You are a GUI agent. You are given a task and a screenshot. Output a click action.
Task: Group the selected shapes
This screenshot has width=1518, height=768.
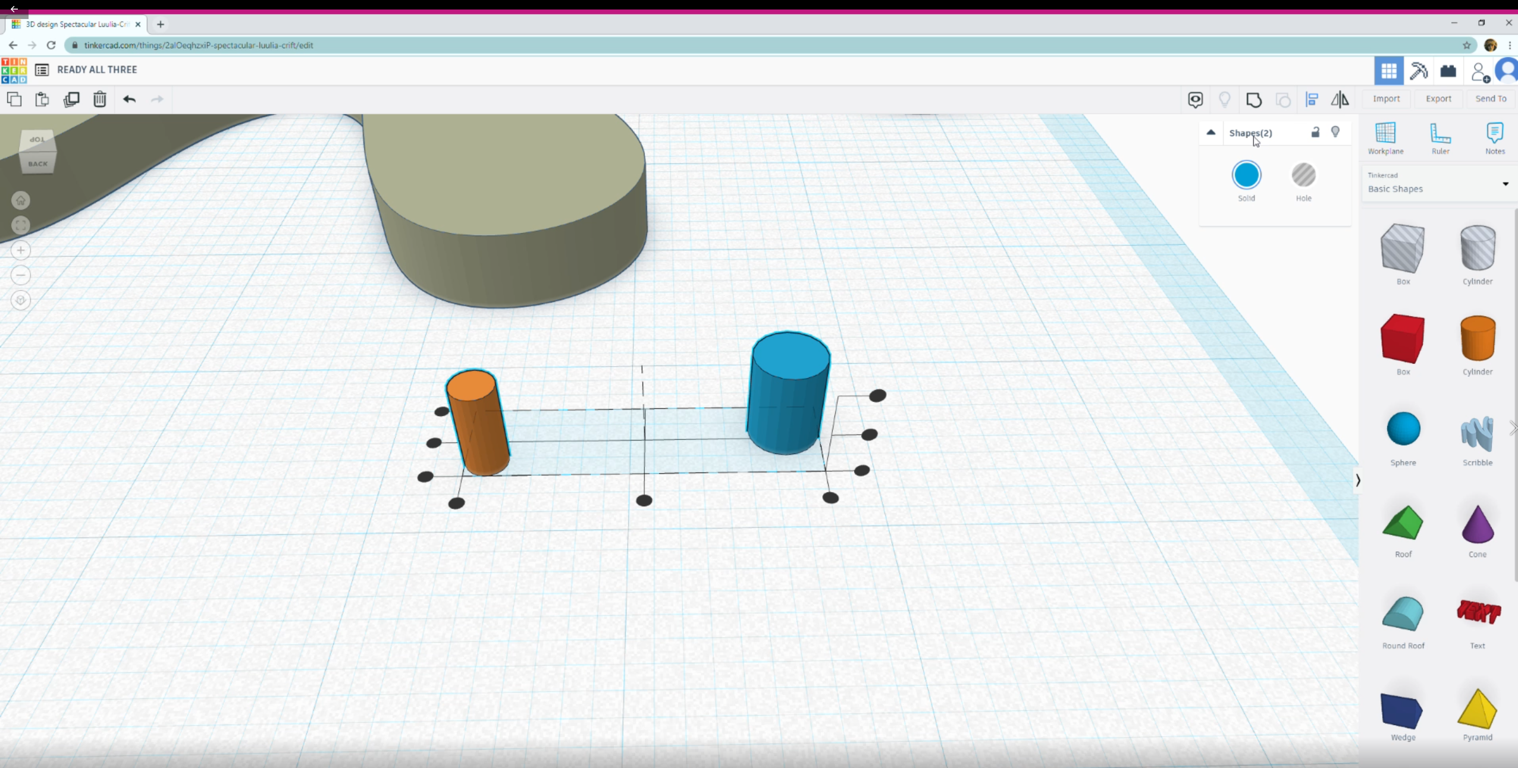[1254, 99]
